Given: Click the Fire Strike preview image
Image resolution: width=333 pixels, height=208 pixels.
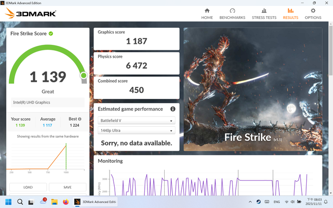Looking at the screenshot, I should click(x=253, y=89).
